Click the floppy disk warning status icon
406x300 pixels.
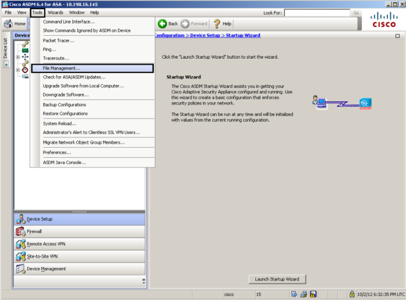pos(313,294)
